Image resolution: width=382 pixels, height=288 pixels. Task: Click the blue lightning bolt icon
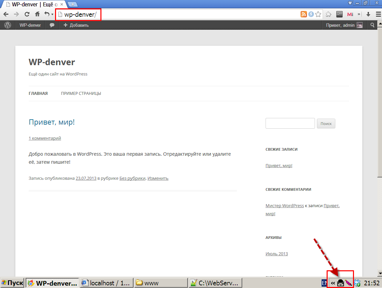tap(311, 14)
